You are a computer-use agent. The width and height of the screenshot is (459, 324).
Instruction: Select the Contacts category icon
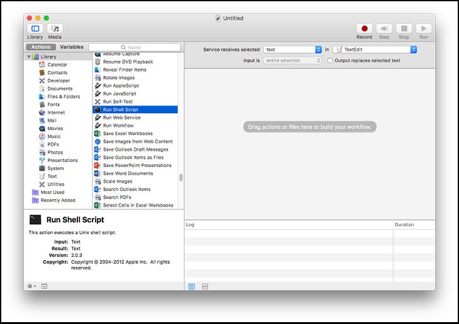[x=42, y=72]
